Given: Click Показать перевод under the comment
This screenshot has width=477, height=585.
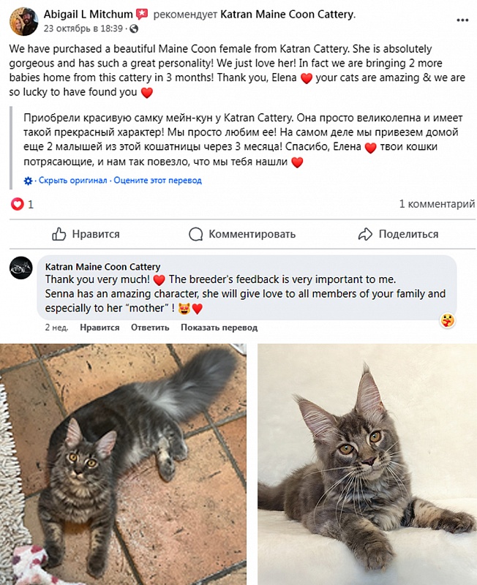Looking at the screenshot, I should tap(219, 328).
